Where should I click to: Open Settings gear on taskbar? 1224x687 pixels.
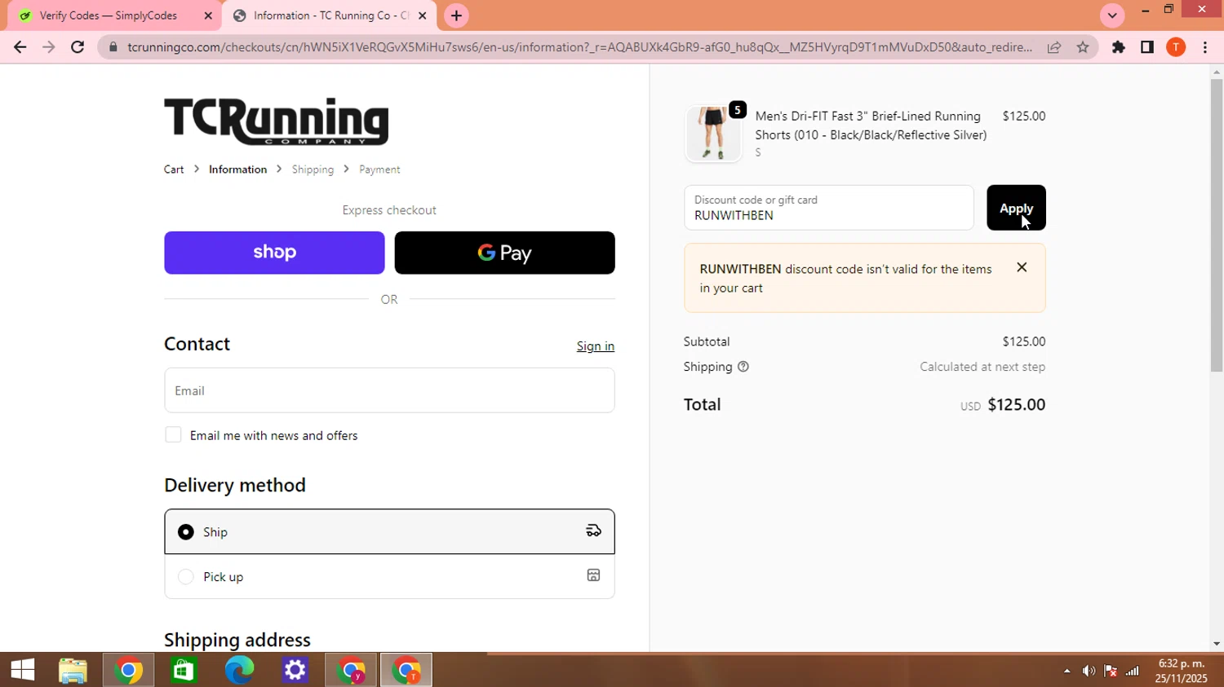[295, 670]
